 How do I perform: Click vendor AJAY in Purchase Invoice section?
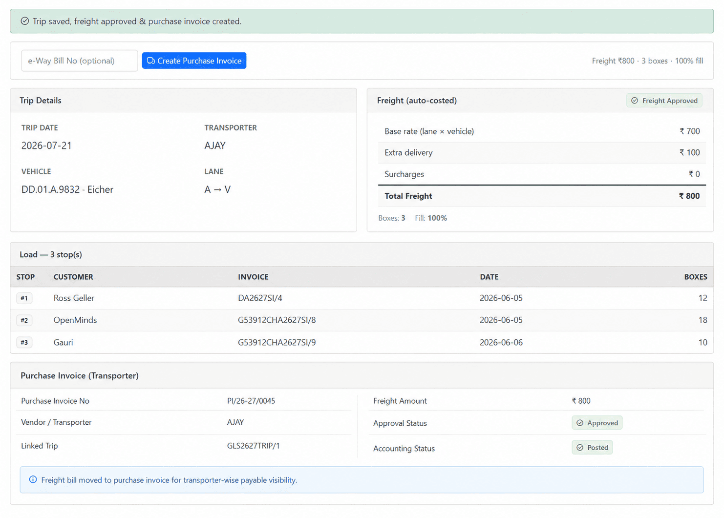235,422
